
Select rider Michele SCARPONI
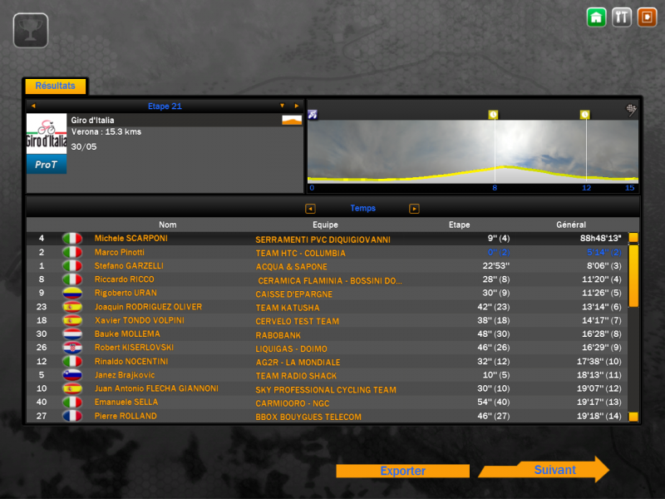coord(131,239)
